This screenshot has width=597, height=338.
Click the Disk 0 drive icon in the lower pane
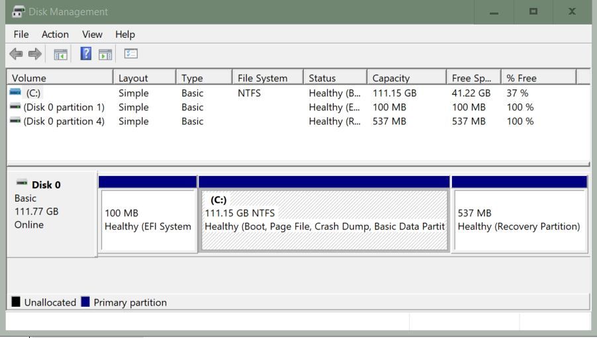pos(22,183)
